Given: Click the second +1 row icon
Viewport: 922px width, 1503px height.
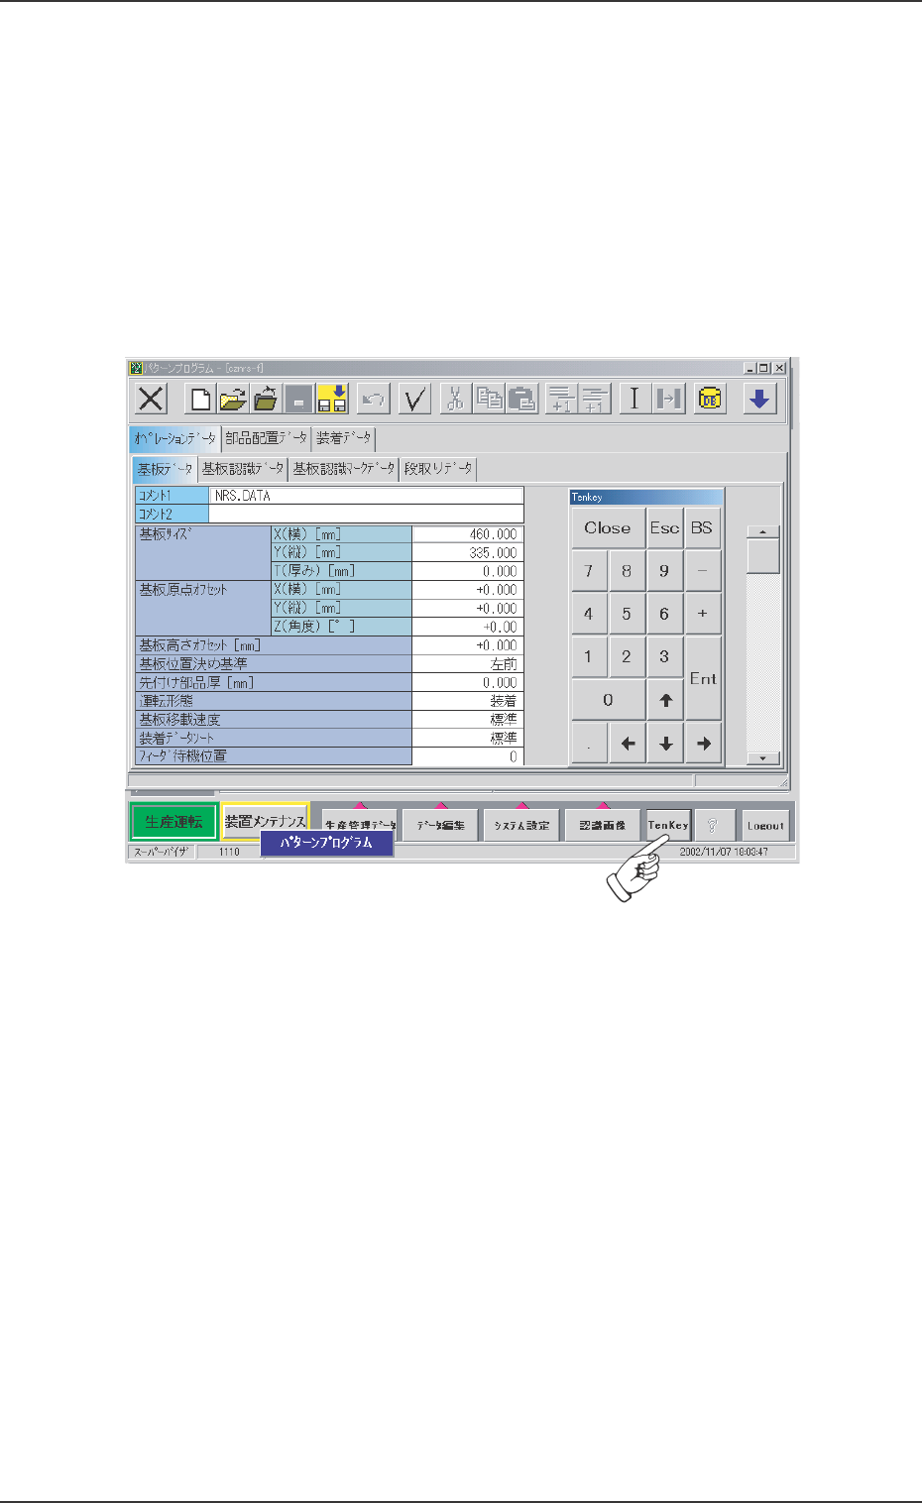Looking at the screenshot, I should point(594,400).
